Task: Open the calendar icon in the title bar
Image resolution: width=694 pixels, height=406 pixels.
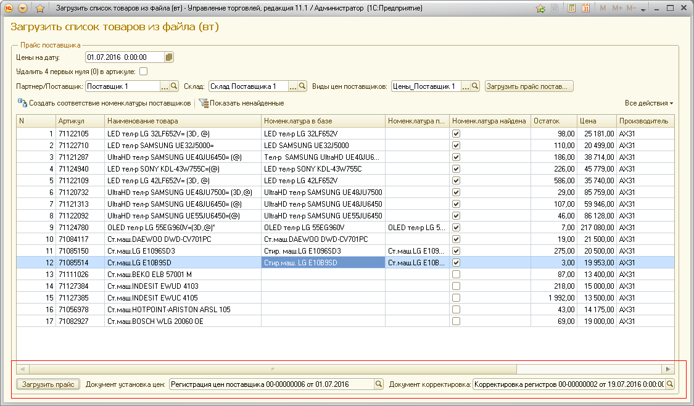Action: point(585,8)
